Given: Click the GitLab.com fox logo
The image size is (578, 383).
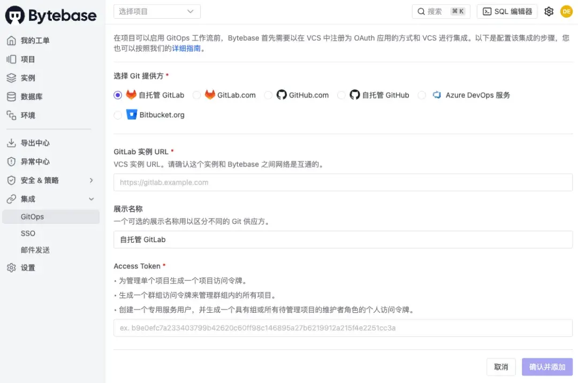Looking at the screenshot, I should point(210,95).
